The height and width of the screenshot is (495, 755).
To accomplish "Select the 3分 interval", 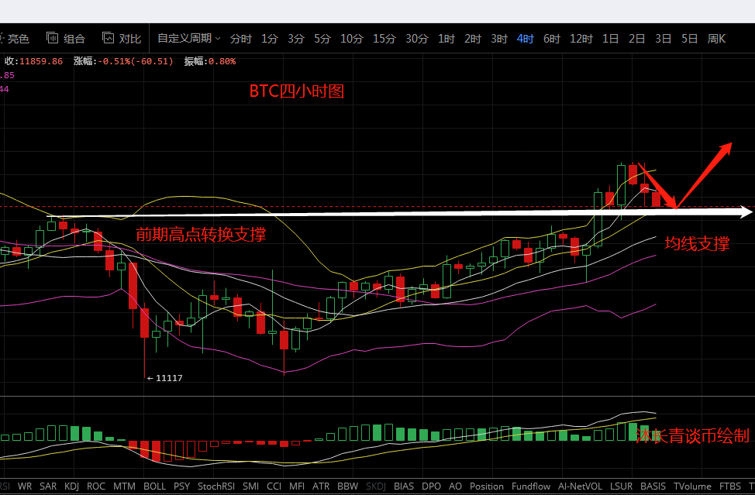I will pyautogui.click(x=296, y=39).
